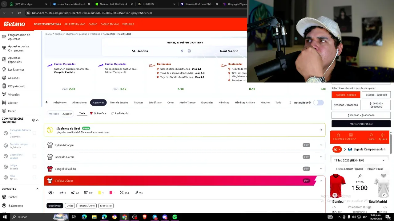Select the Especiales pill under Vinicius

click(106, 206)
